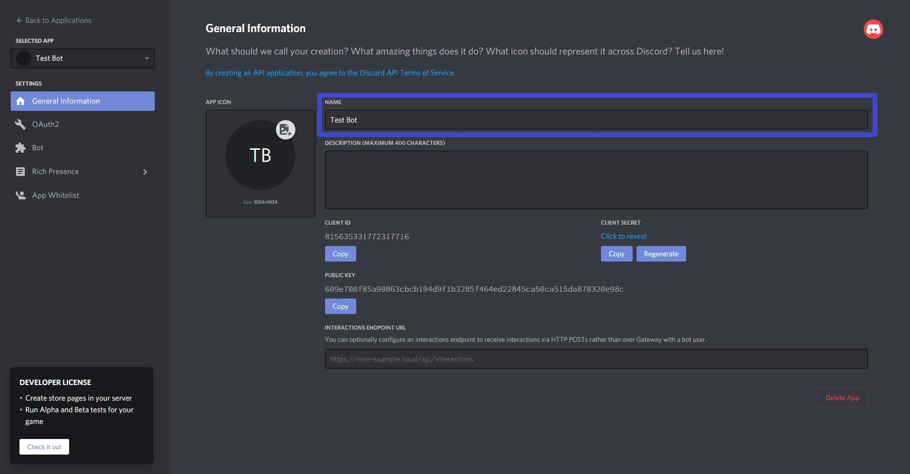Screen dimensions: 910x474
Task: Click into the Description text area
Action: 596,180
